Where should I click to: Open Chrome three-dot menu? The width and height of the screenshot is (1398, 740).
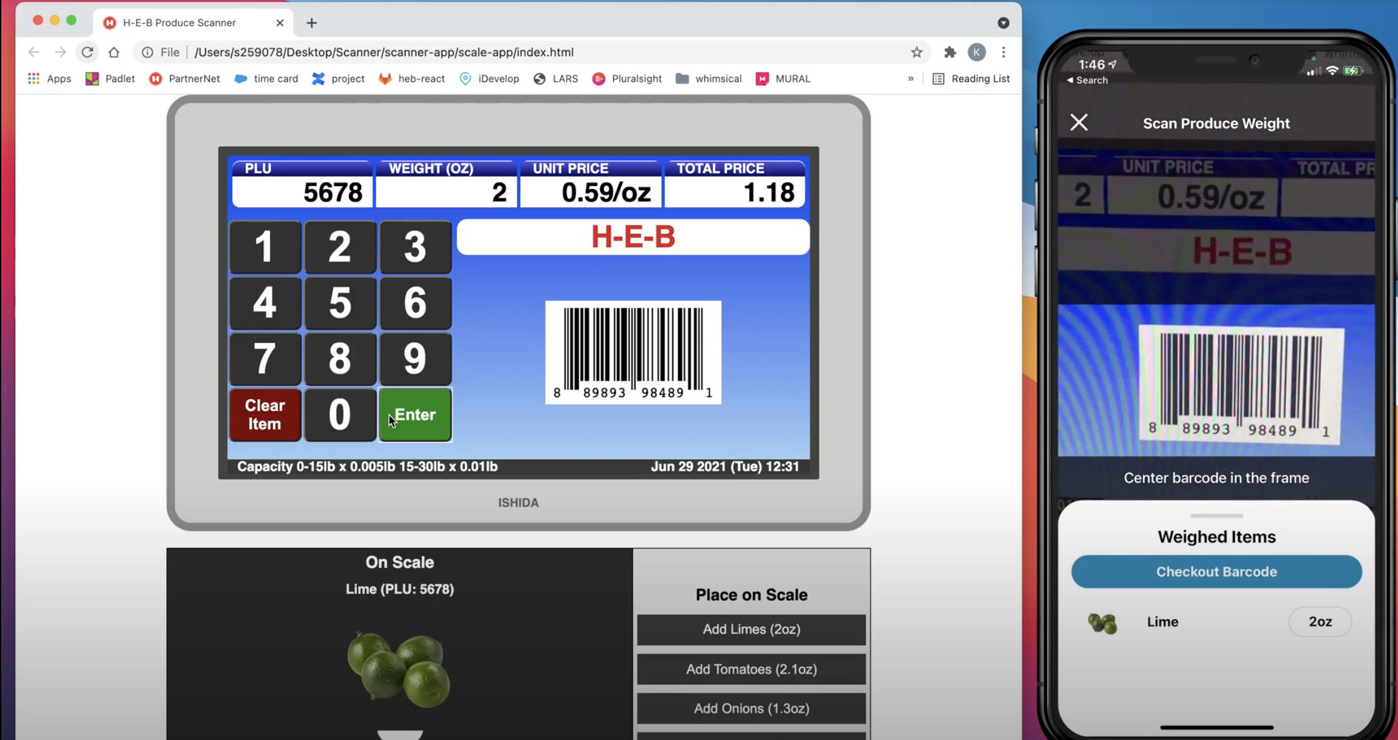(x=1003, y=52)
